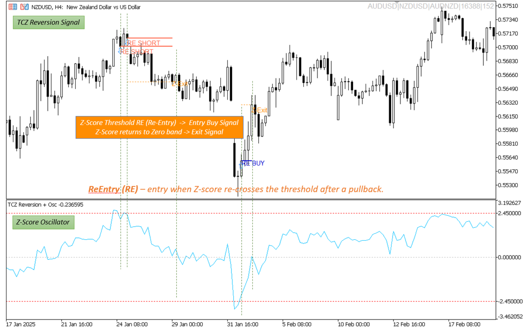Screen dimensions: 527x330
Task: Click the RE BUY signal label
Action: coord(253,163)
